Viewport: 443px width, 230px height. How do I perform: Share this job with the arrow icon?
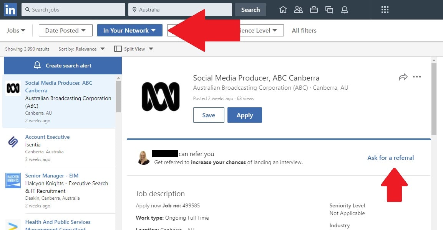click(403, 77)
